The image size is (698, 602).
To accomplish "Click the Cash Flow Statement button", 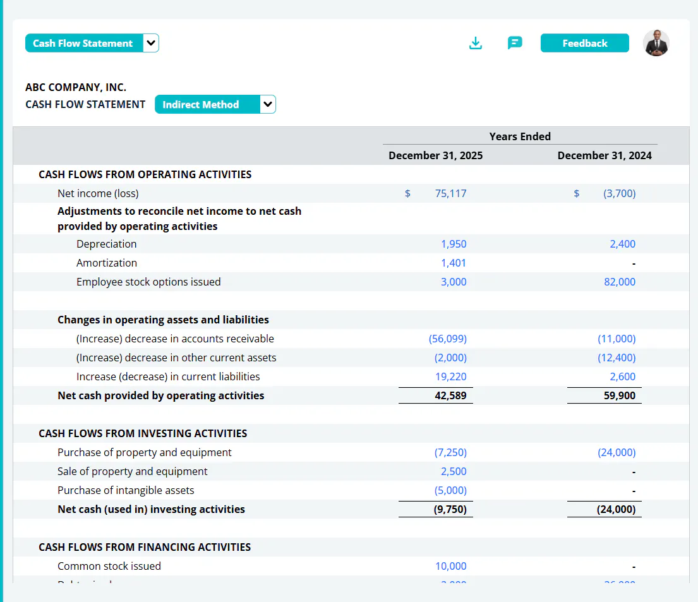I will point(83,43).
